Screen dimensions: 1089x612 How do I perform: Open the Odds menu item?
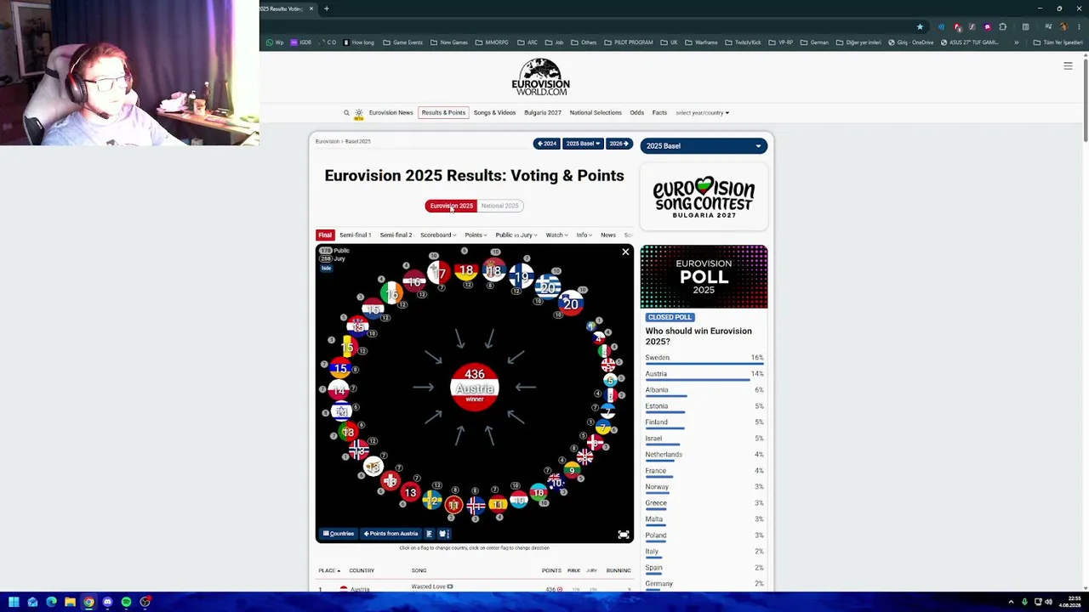click(636, 113)
